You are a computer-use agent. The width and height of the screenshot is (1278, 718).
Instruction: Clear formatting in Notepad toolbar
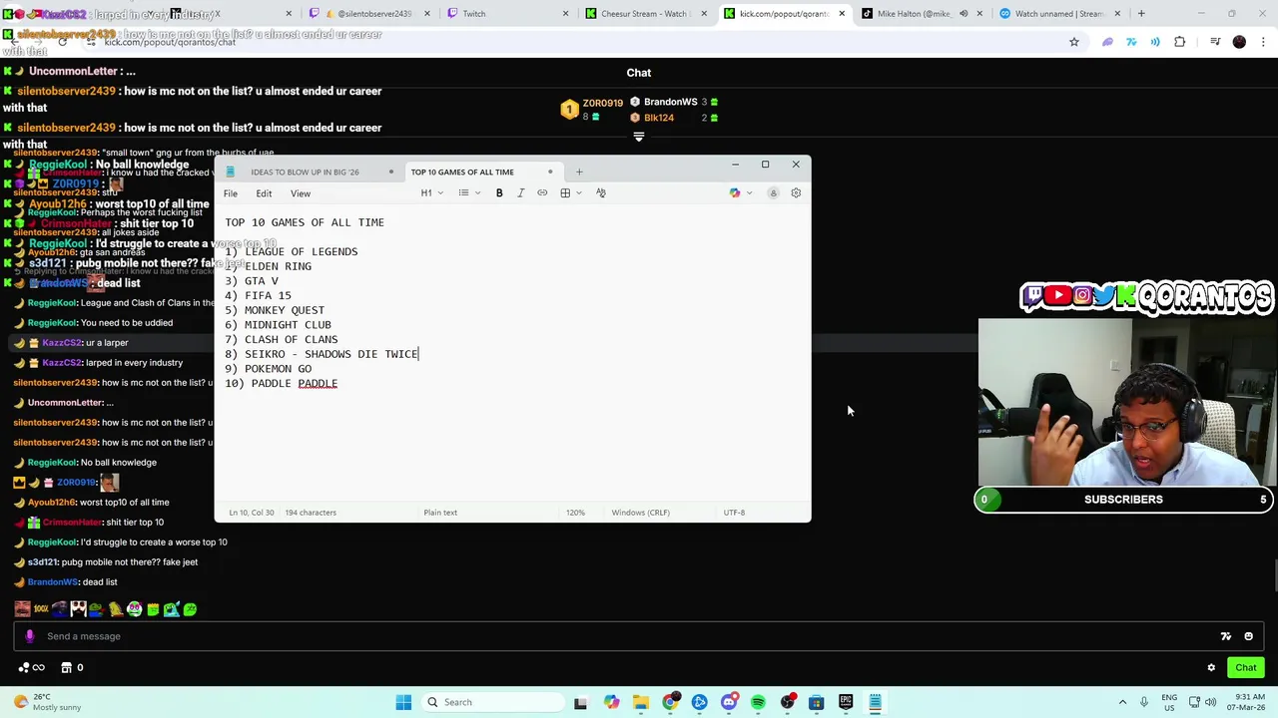pyautogui.click(x=601, y=192)
